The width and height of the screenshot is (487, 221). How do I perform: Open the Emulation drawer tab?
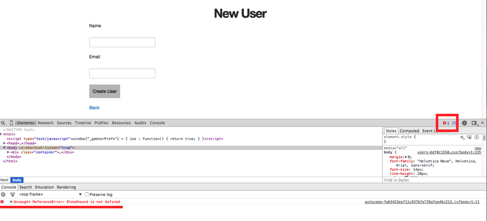45,187
